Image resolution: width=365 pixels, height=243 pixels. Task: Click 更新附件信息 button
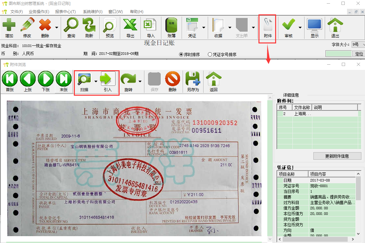[x=337, y=156]
